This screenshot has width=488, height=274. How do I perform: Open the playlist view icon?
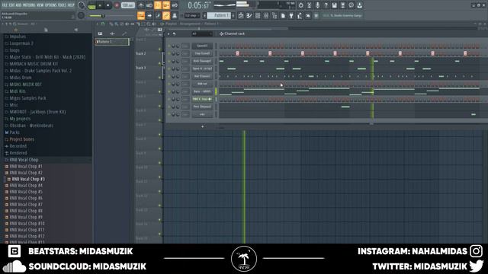241,15
